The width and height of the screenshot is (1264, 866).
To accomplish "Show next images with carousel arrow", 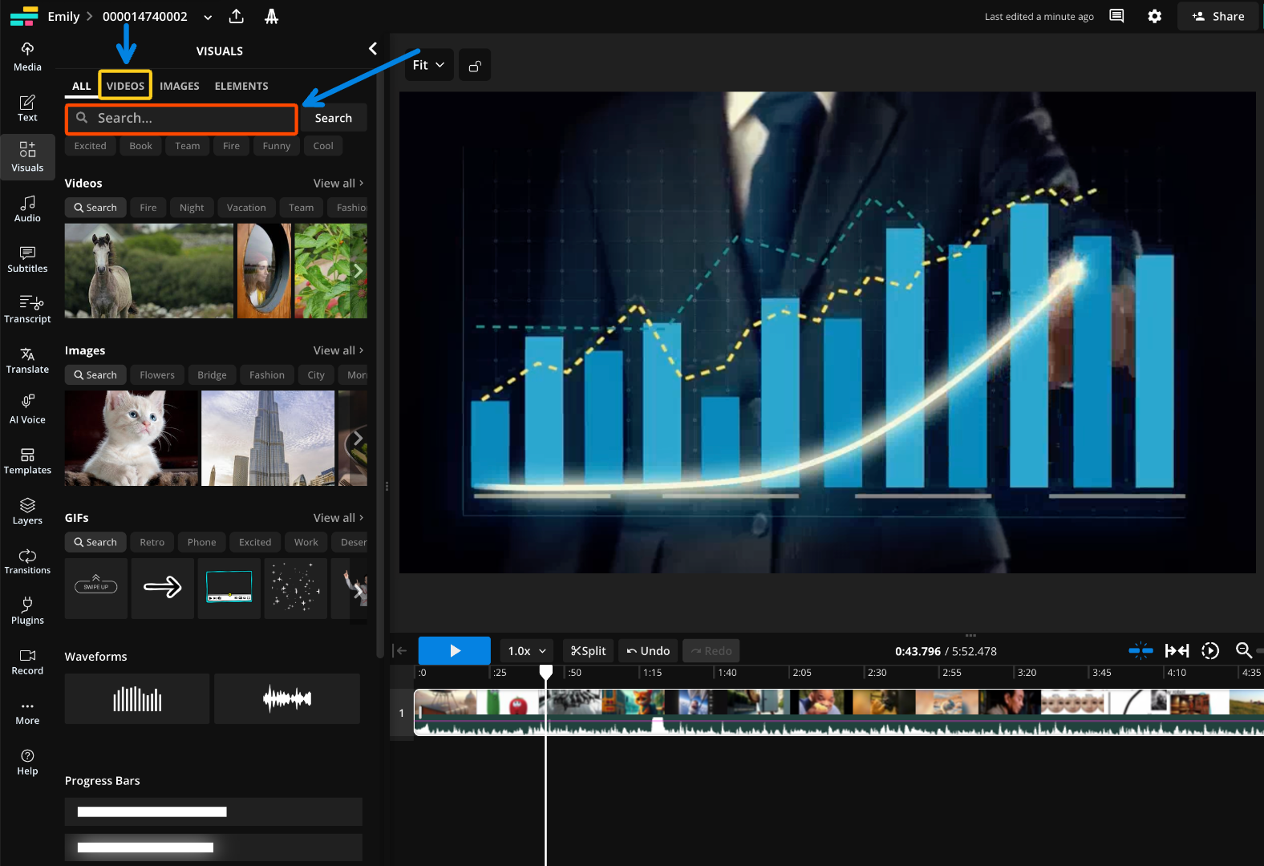I will point(358,438).
